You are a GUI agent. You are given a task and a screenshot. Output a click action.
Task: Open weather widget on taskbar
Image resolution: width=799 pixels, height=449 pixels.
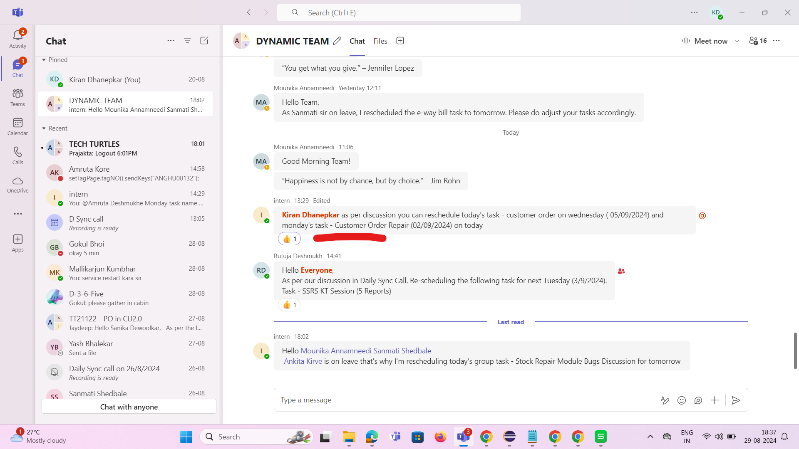(x=39, y=437)
